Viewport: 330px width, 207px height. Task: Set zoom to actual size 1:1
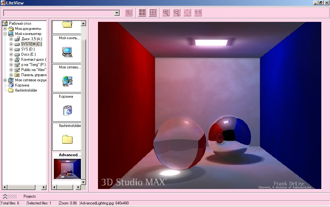198,13
